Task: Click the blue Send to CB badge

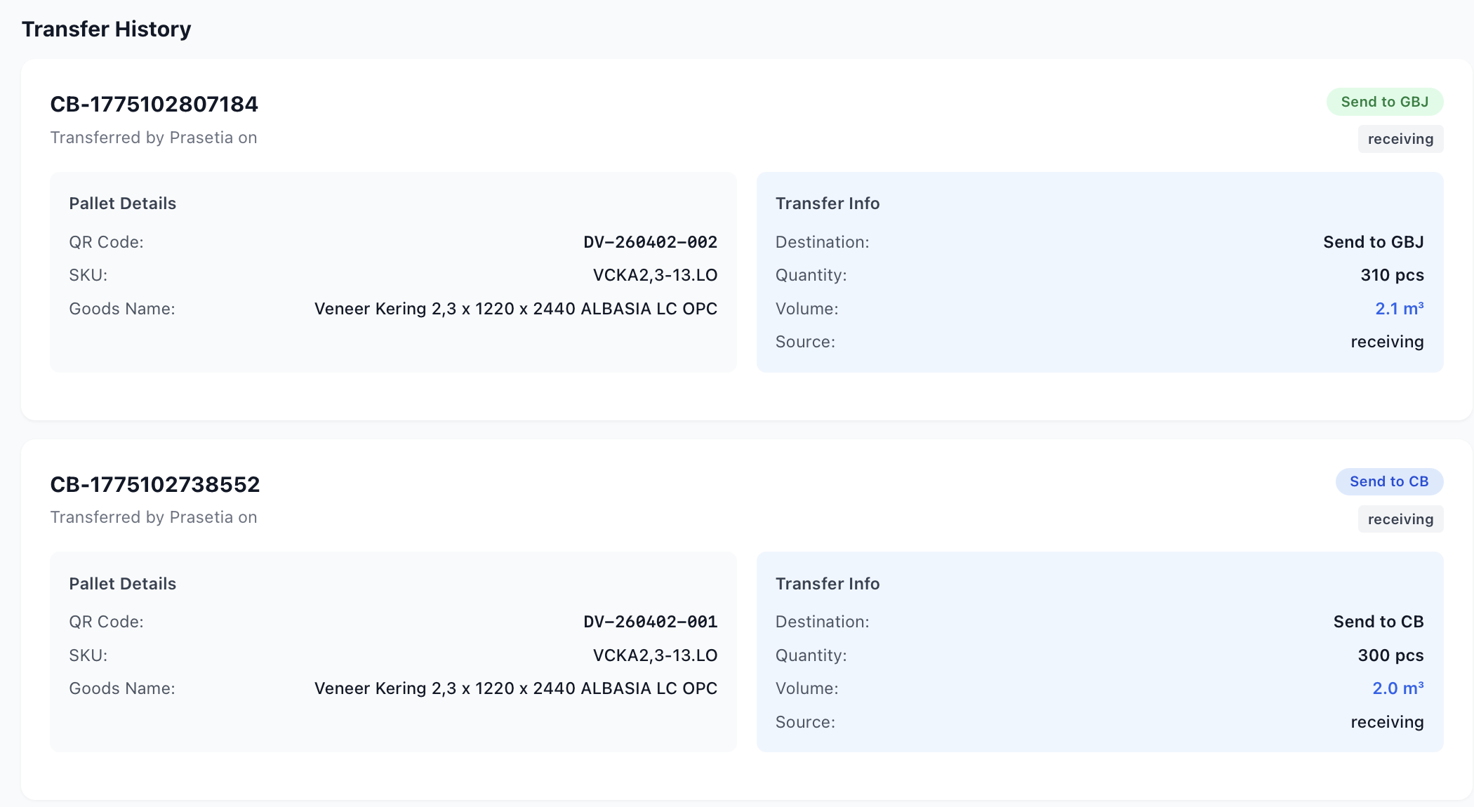Action: click(1388, 481)
